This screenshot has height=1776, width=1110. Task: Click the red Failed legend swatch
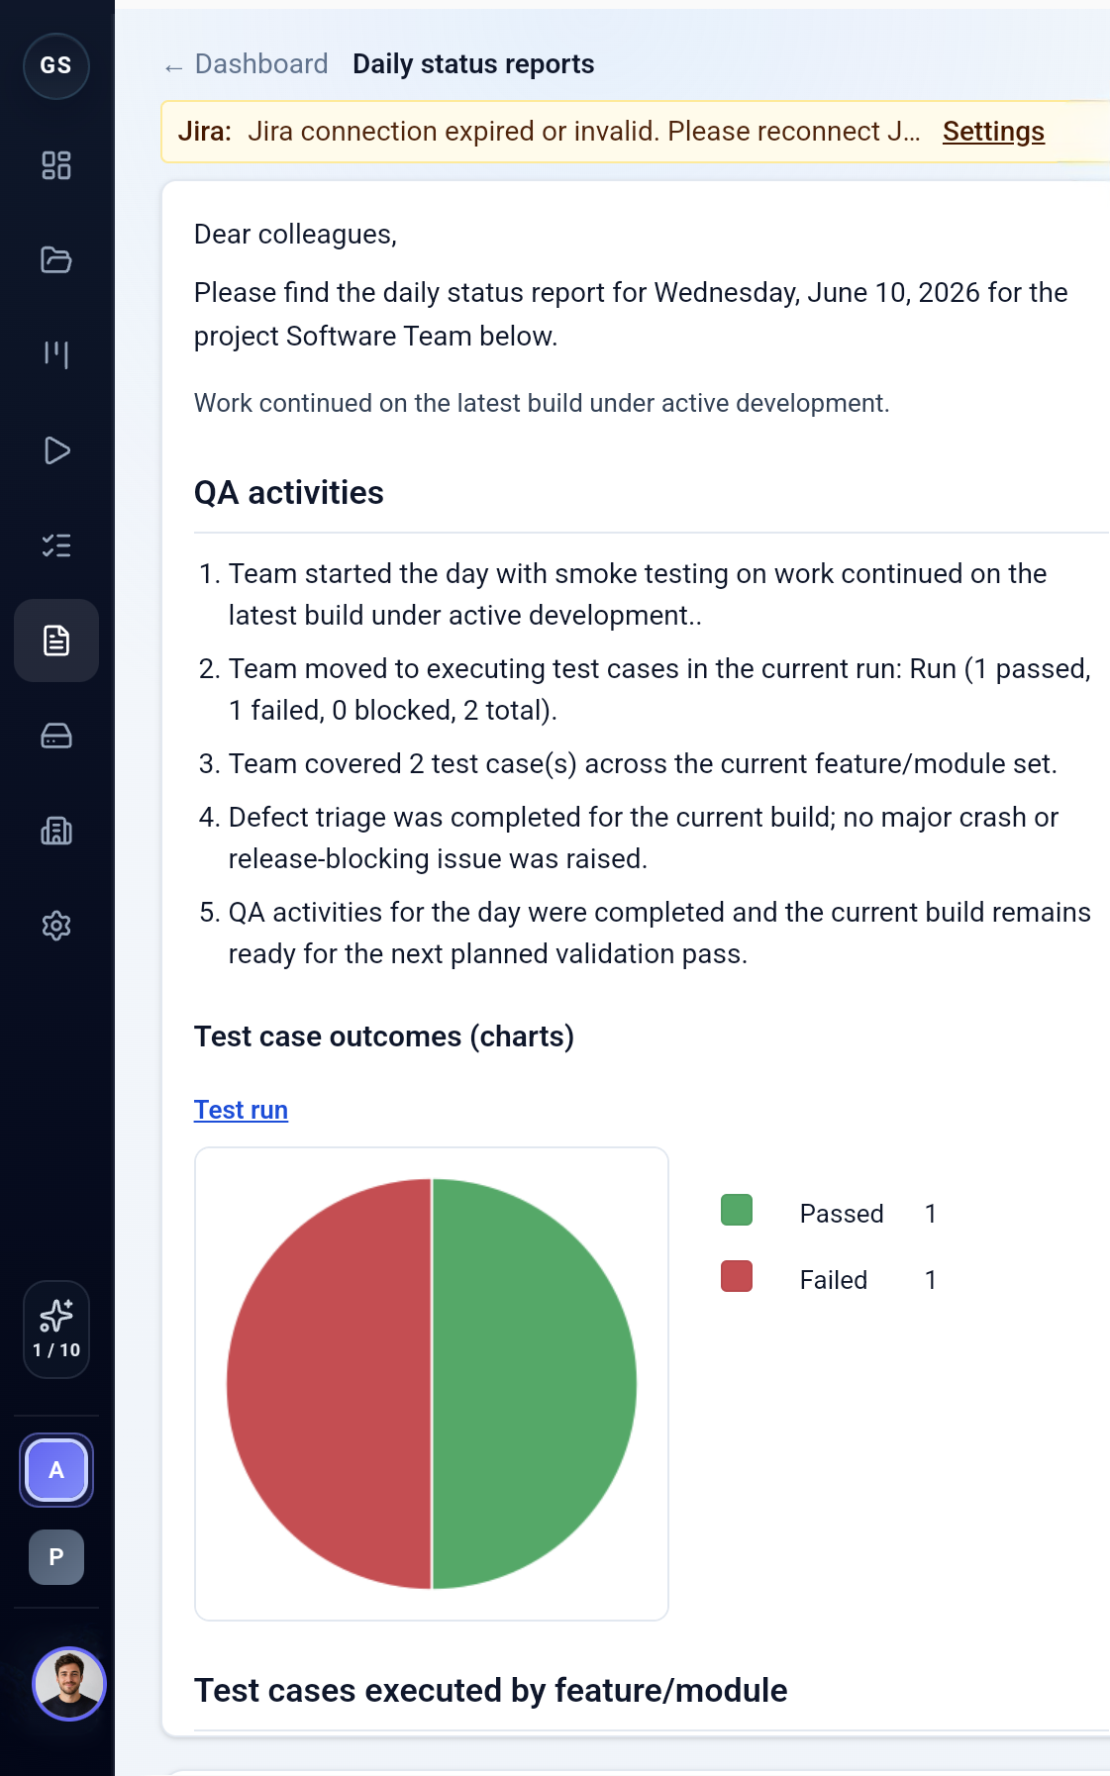(737, 1276)
